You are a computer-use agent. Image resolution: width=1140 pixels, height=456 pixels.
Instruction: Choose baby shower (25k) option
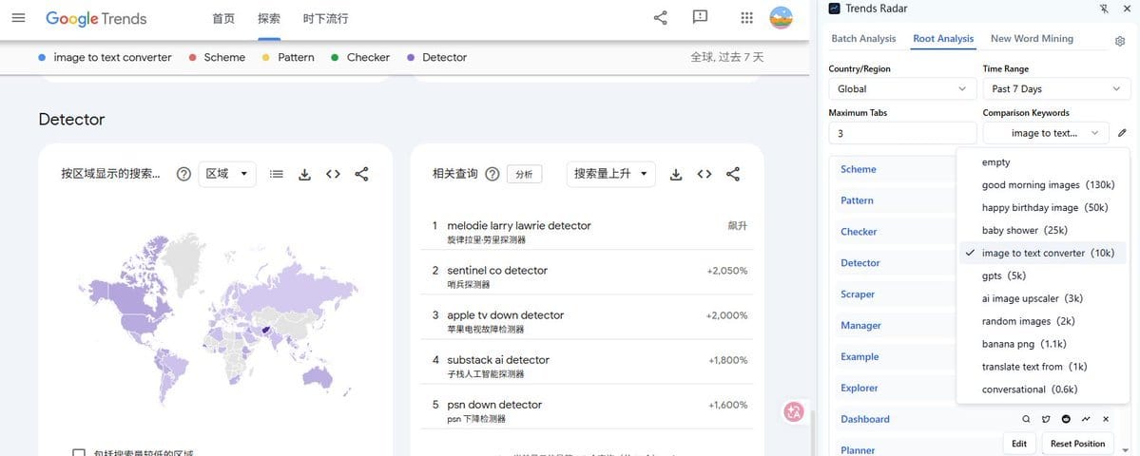pos(1043,230)
